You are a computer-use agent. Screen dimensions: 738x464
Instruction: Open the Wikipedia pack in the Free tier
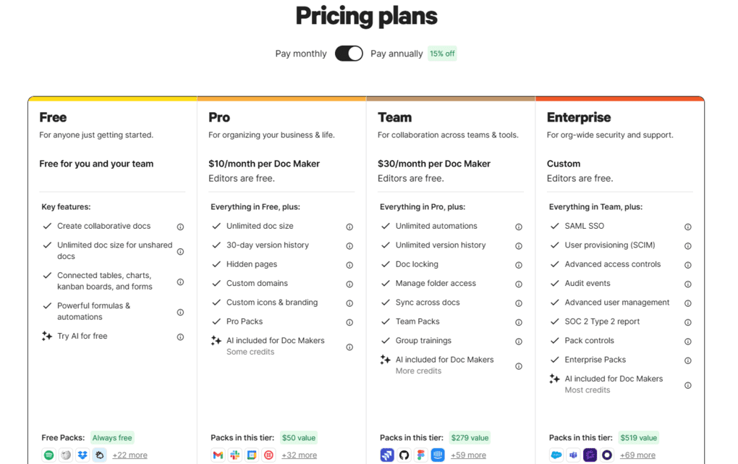[x=65, y=455]
